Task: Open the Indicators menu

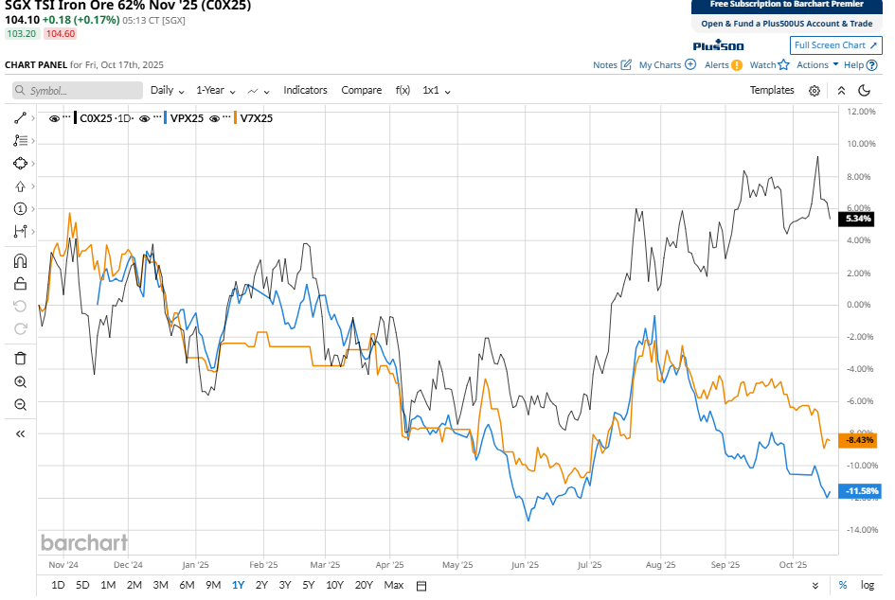Action: [305, 91]
